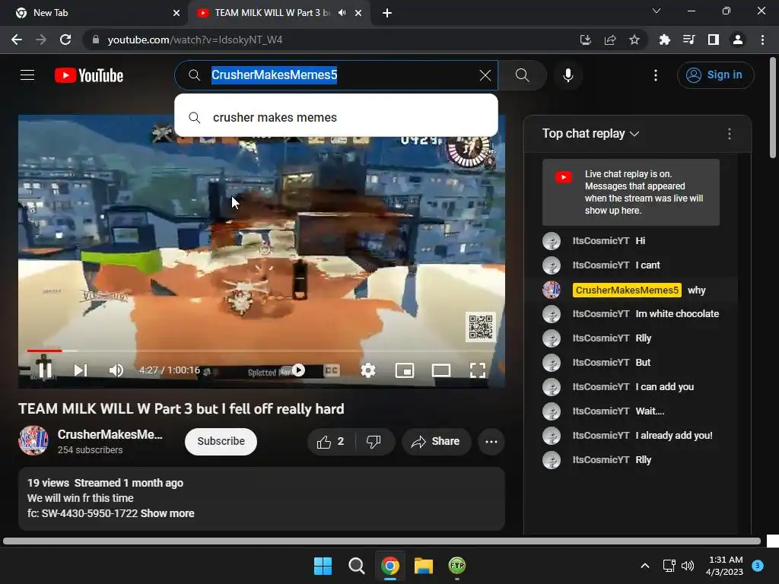This screenshot has height=584, width=779.
Task: Close the New Tab tab
Action: (x=176, y=13)
